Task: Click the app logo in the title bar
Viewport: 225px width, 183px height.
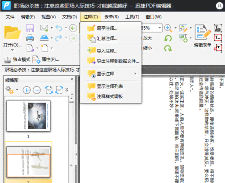Action: click(7, 6)
